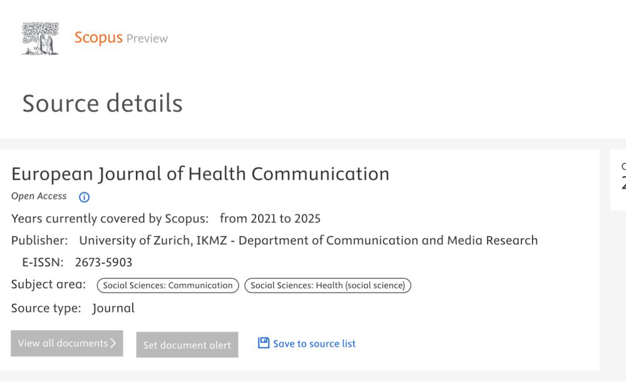626x389 pixels.
Task: Click the Open Access label
Action: point(39,196)
